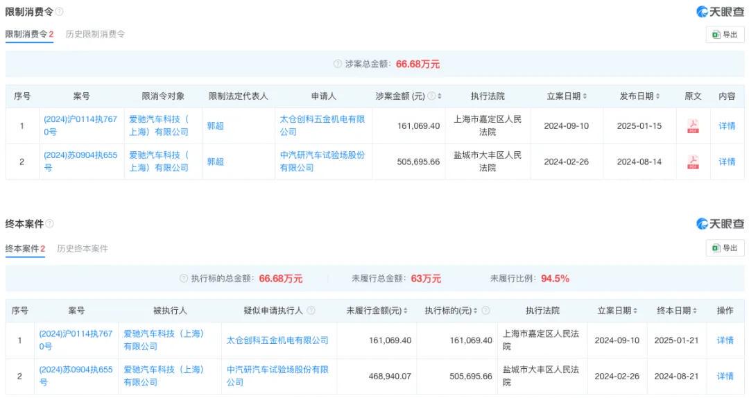This screenshot has height=398, width=749.
Task: Click final date 2024-08-21
Action: coord(676,377)
